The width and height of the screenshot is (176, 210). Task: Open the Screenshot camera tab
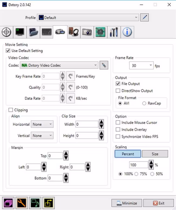tap(87, 32)
